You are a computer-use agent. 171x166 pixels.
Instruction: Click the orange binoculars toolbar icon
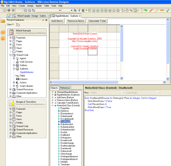162,10
